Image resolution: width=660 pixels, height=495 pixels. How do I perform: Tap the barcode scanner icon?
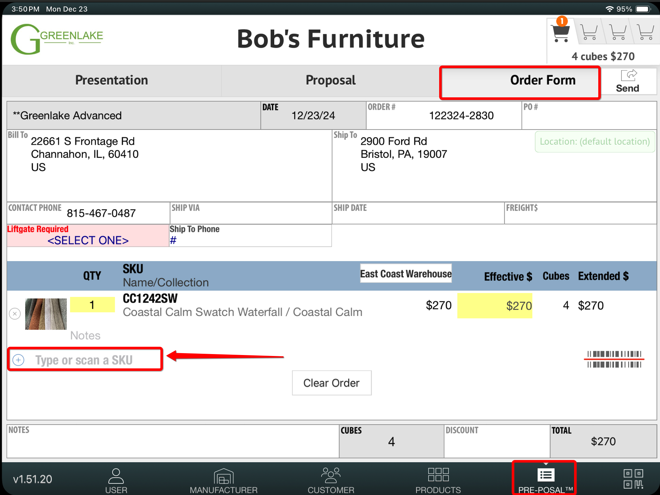pyautogui.click(x=614, y=359)
